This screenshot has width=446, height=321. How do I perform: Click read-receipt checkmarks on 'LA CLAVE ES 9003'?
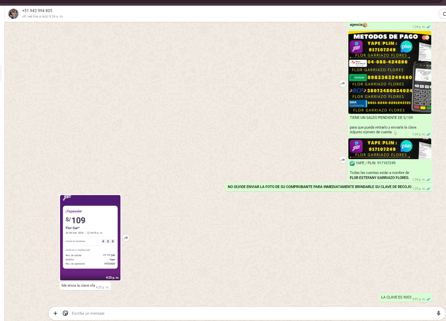click(428, 299)
